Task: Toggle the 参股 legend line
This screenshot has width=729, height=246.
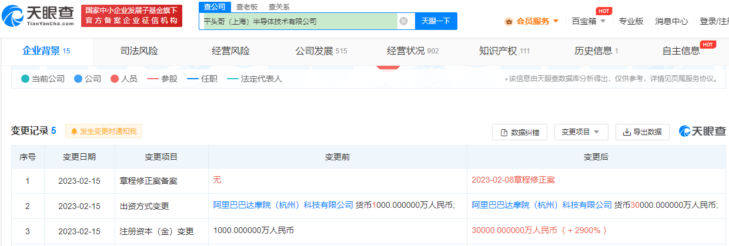Action: 153,79
